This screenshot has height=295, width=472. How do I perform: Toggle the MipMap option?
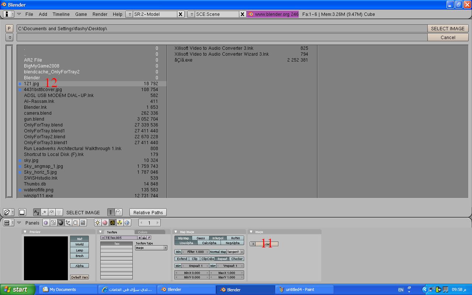click(x=183, y=238)
